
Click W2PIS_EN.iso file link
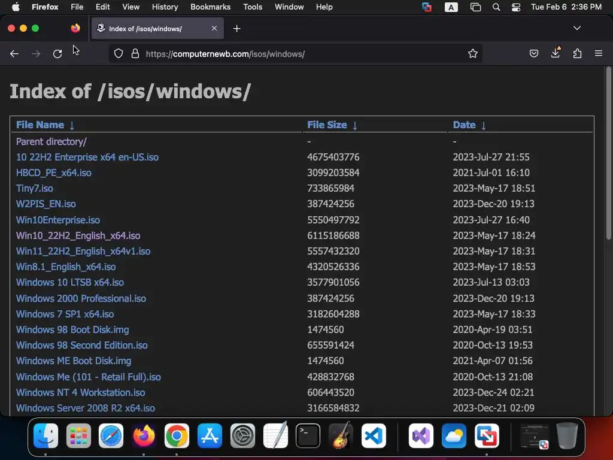coord(45,204)
